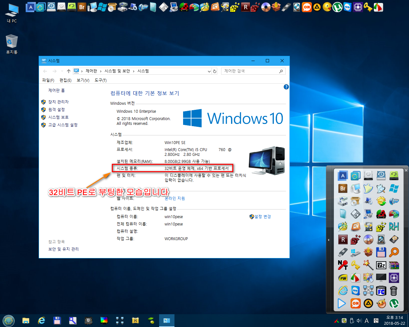
Task: Launch the yellow PDF viewer icon
Action: (x=343, y=278)
